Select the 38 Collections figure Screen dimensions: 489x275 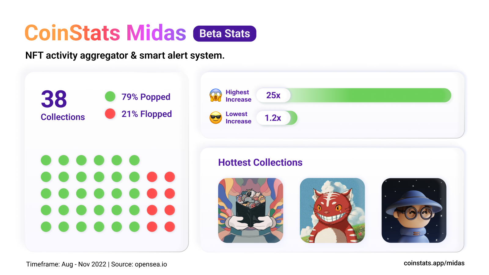63,105
